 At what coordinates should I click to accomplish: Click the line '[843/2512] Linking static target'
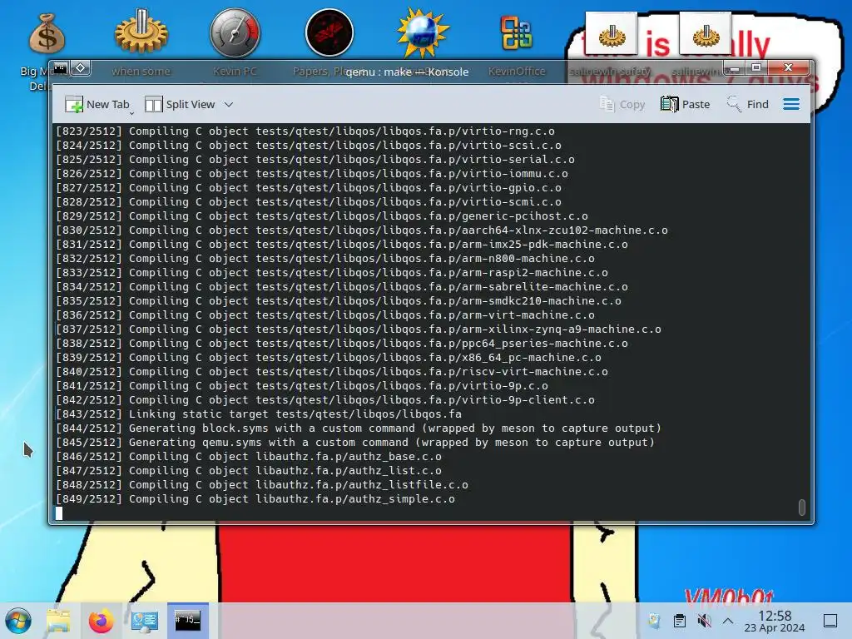(259, 414)
